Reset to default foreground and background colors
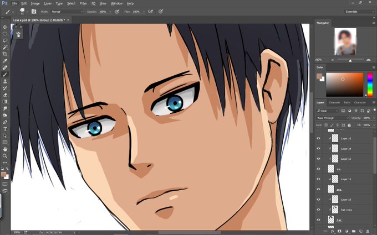The height and width of the screenshot is (235, 377). point(2,169)
